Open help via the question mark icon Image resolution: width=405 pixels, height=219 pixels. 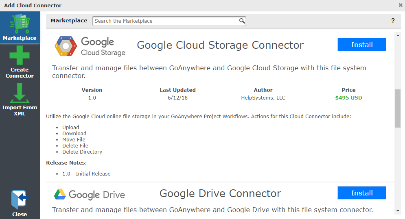[393, 21]
